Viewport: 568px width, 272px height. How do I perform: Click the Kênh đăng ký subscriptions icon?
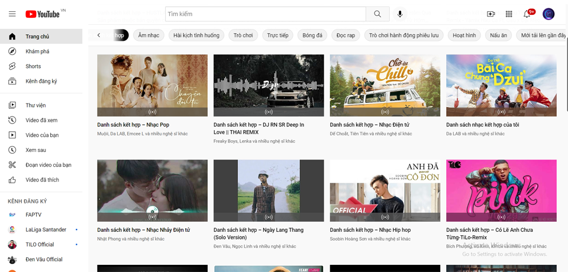pos(12,81)
